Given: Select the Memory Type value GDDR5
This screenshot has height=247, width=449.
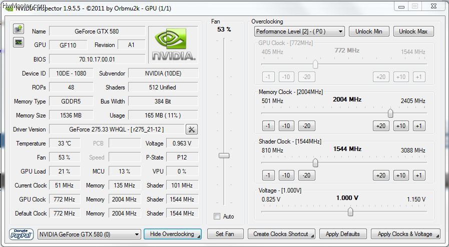Looking at the screenshot, I should 71,101.
